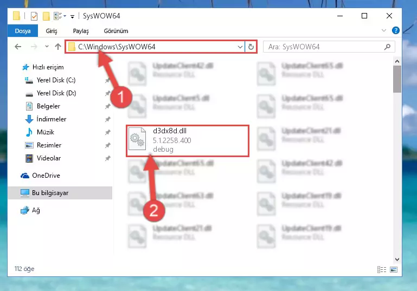Open the recent locations dropdown
417x291 pixels.
point(47,47)
